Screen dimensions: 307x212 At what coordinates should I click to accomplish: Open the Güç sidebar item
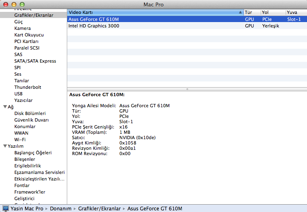pos(18,22)
